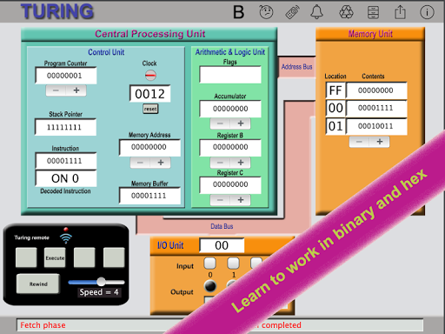
Task: Increment the Program Counter with plus
Action: pyautogui.click(x=76, y=90)
